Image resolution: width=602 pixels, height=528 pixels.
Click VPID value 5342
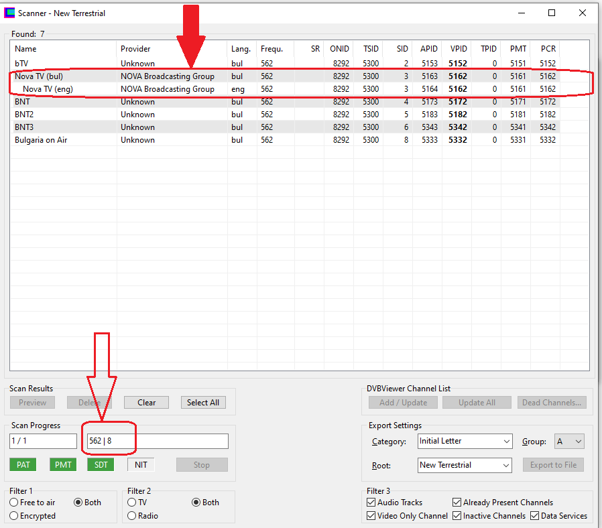click(458, 127)
